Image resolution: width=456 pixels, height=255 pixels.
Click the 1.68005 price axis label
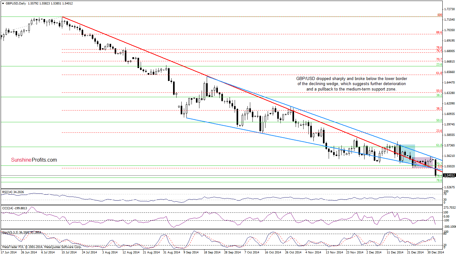(449, 51)
